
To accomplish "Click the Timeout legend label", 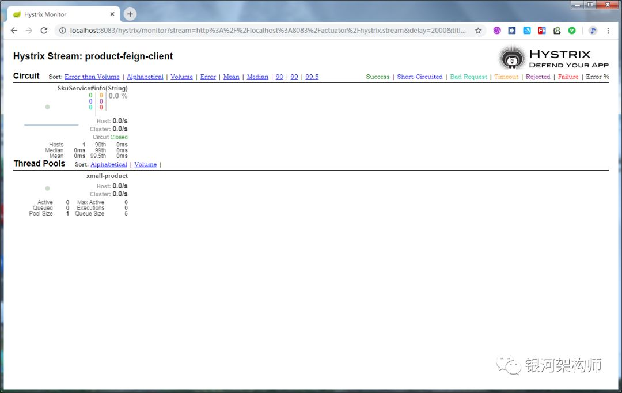I will pyautogui.click(x=506, y=77).
